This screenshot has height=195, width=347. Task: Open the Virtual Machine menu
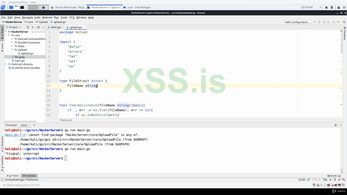(x=18, y=2)
